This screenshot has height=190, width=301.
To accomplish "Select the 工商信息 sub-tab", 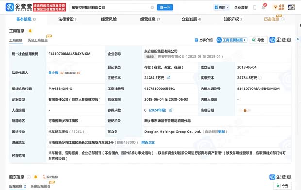I will tap(16, 40).
